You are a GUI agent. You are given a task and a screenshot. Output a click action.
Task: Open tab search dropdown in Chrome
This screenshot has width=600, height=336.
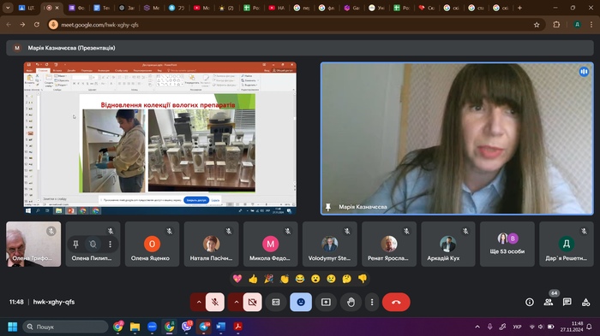pos(8,8)
